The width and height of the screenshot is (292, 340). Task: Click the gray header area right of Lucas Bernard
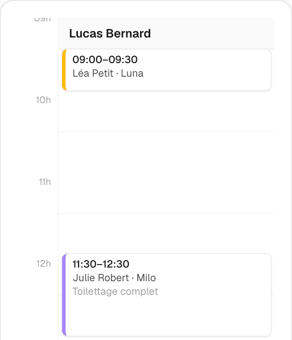(x=212, y=34)
